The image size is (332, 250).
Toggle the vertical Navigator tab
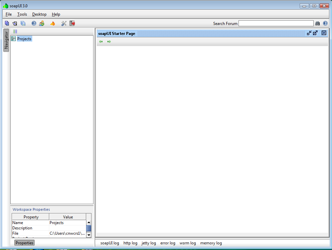click(x=6, y=40)
